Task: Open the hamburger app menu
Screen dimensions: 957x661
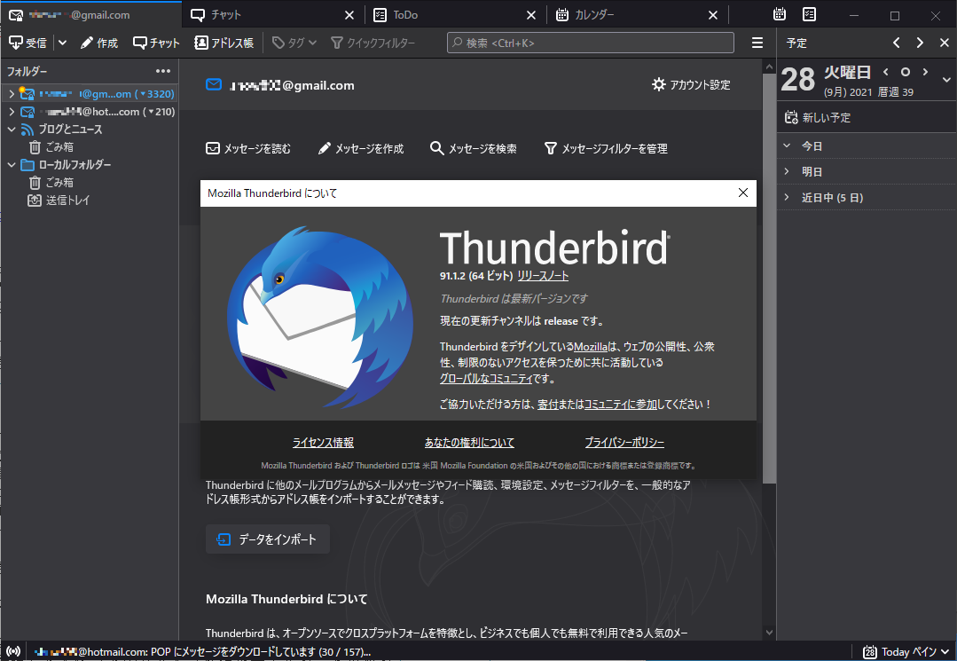Action: pos(757,42)
